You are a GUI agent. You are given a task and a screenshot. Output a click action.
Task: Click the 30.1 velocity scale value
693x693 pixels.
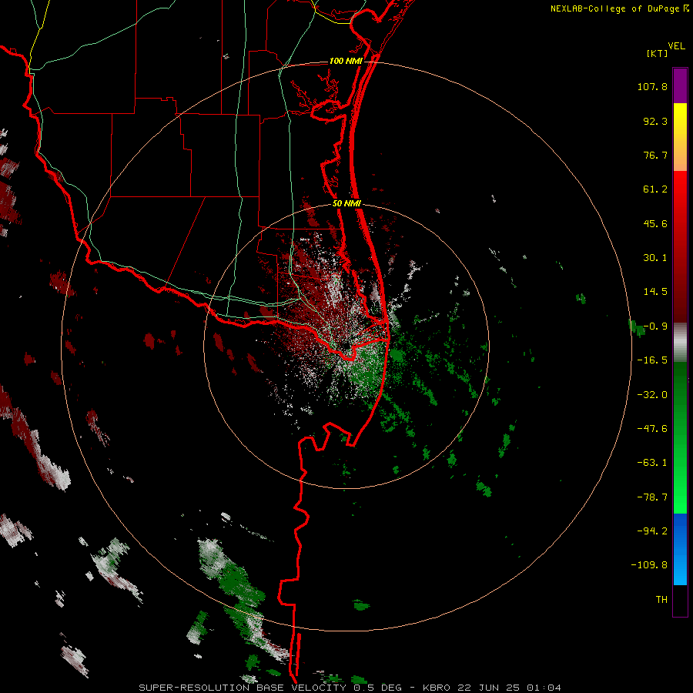point(655,258)
